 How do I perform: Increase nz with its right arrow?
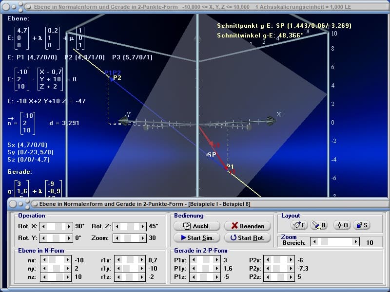click(67, 277)
